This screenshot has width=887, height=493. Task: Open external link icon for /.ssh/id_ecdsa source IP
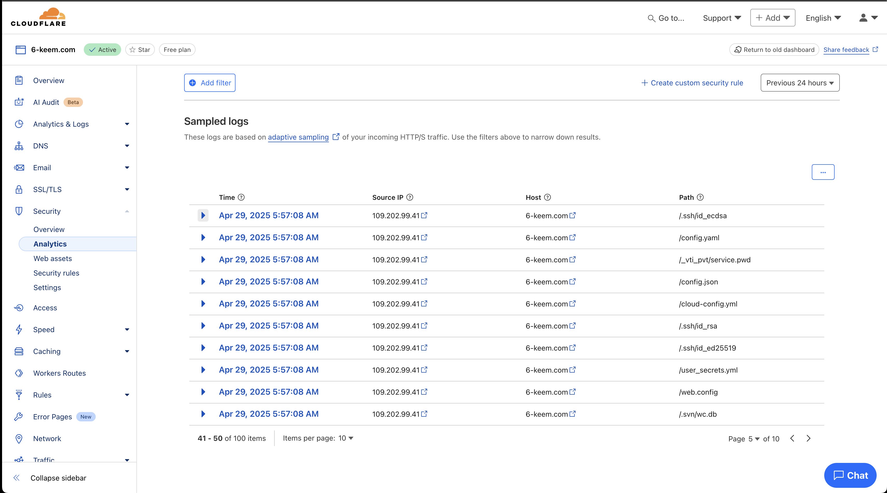pyautogui.click(x=424, y=215)
